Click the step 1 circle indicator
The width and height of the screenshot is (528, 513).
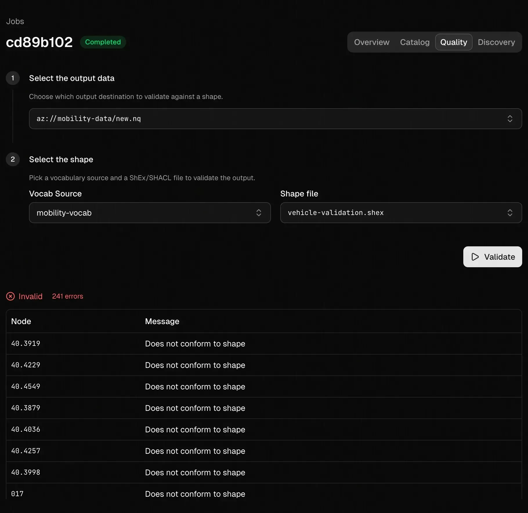13,78
